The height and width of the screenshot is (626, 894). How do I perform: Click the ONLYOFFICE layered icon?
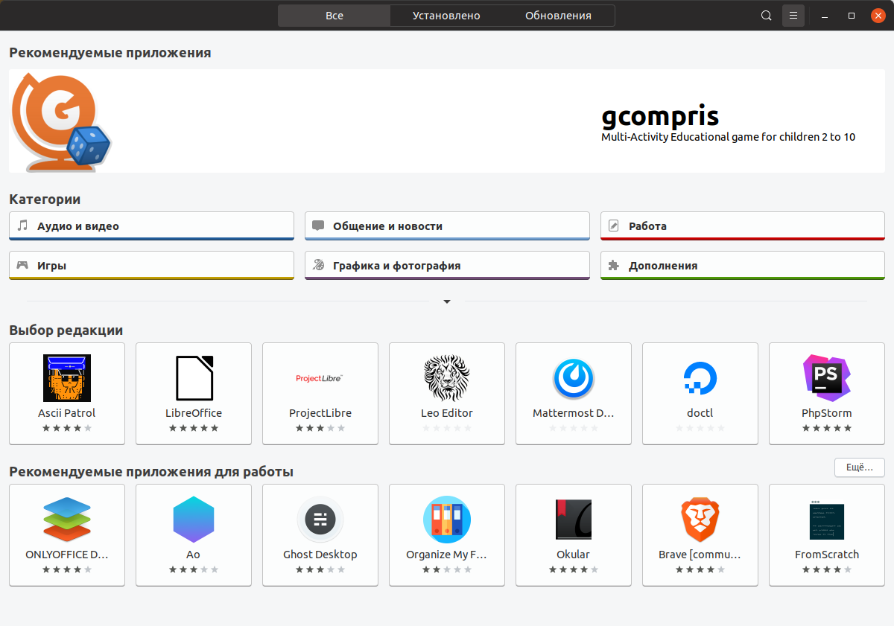tap(67, 520)
